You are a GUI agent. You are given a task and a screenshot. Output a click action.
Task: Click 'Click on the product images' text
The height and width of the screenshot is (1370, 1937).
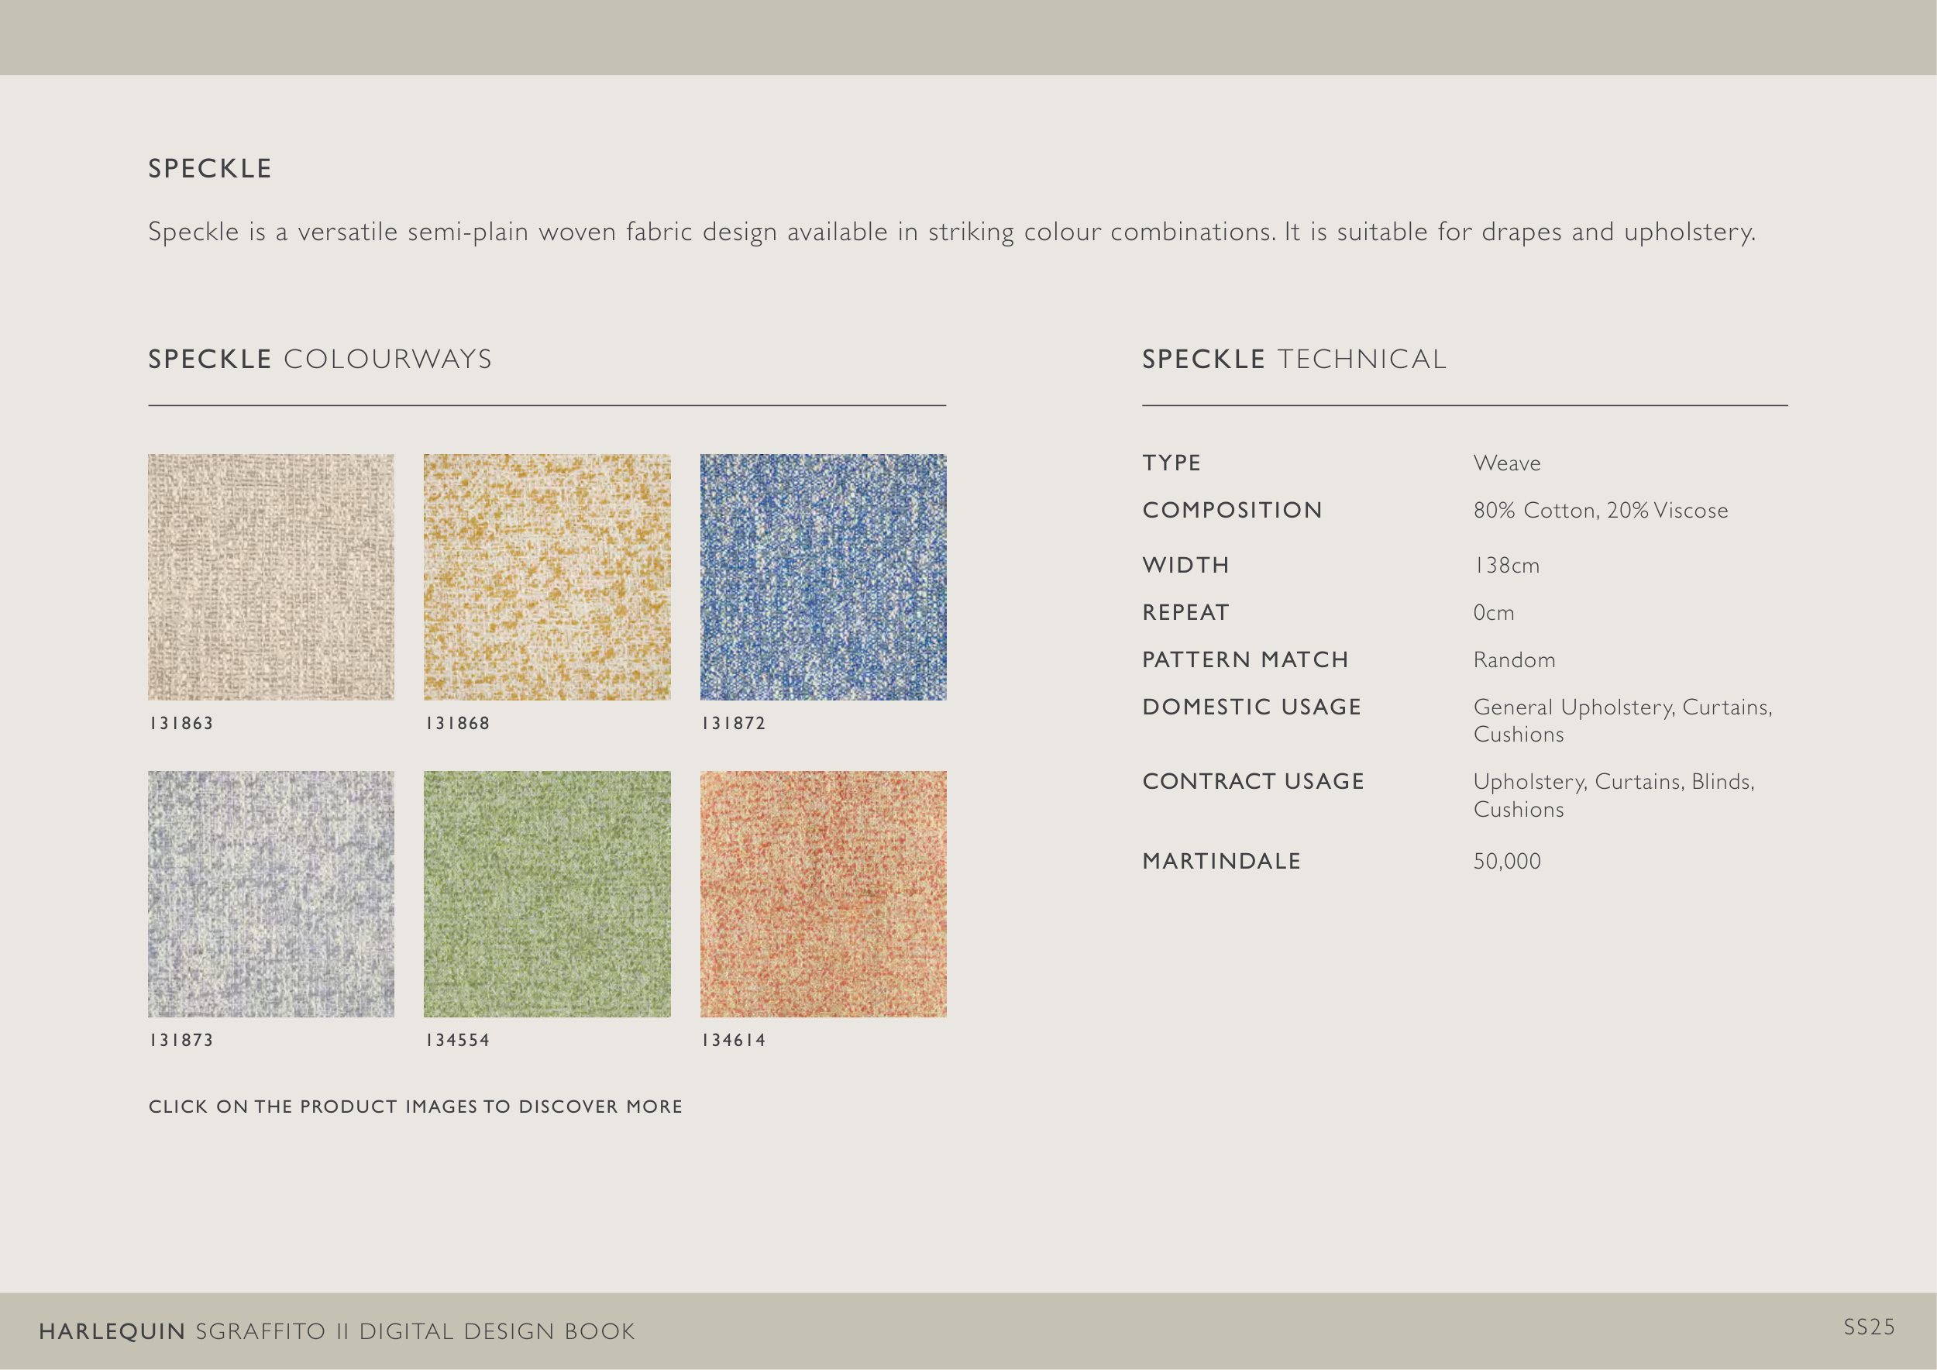[x=415, y=1107]
